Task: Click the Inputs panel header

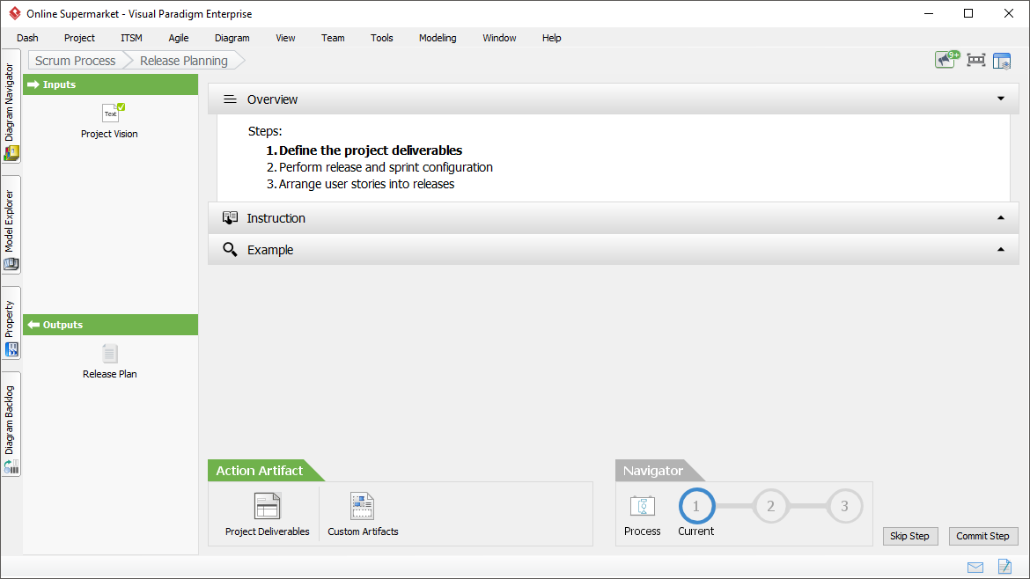Action: coord(110,84)
